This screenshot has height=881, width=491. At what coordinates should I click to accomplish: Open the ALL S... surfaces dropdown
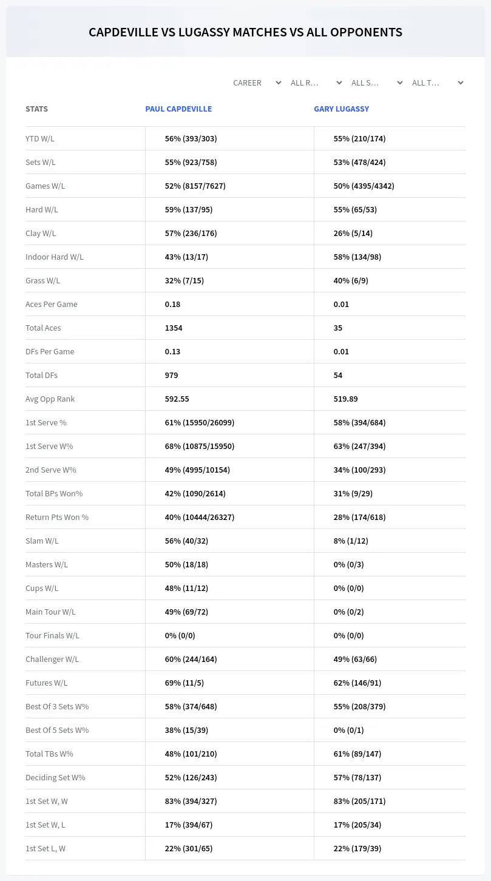[378, 83]
